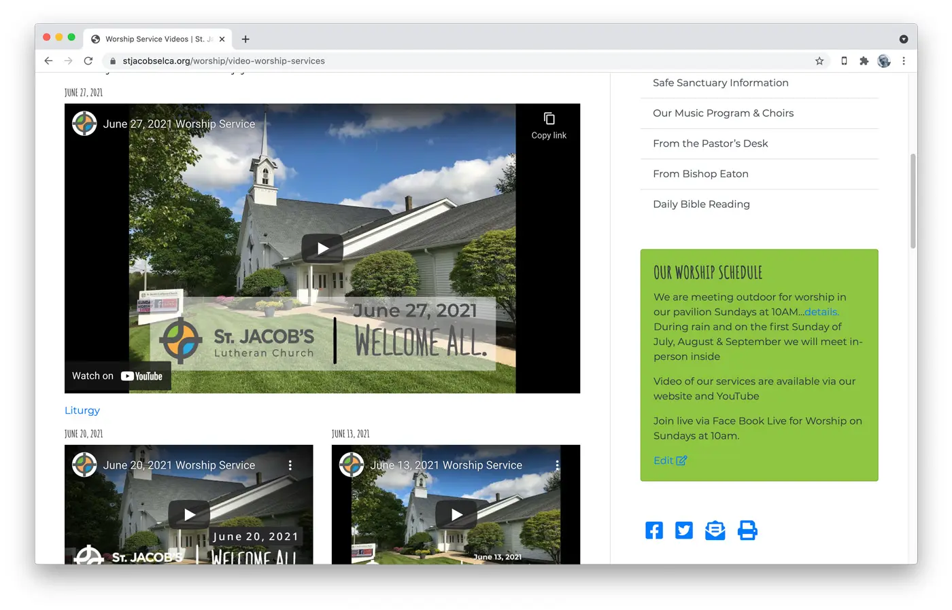Bookmark this page with the star icon
The image size is (952, 610).
[819, 60]
